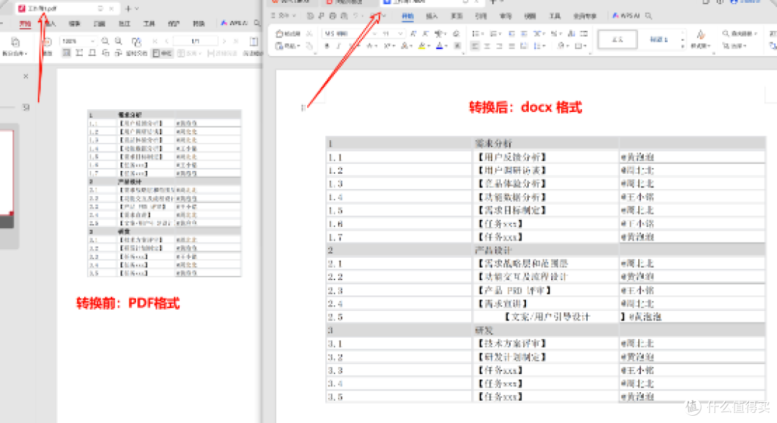Click 查找替换 in Word ribbon
Viewport: 777px width, 423px height.
pos(740,34)
